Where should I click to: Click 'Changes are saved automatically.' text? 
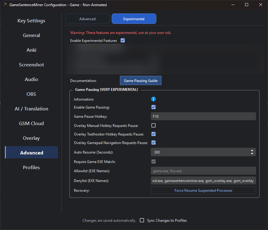[x=109, y=221]
